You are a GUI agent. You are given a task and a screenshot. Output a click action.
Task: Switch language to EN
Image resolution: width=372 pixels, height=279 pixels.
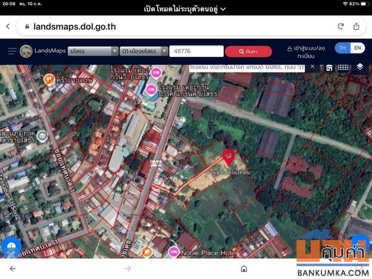click(x=357, y=48)
